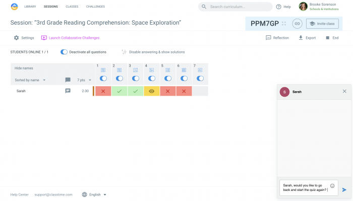Send the chat message to Sarah
The width and height of the screenshot is (353, 201).
click(x=344, y=190)
